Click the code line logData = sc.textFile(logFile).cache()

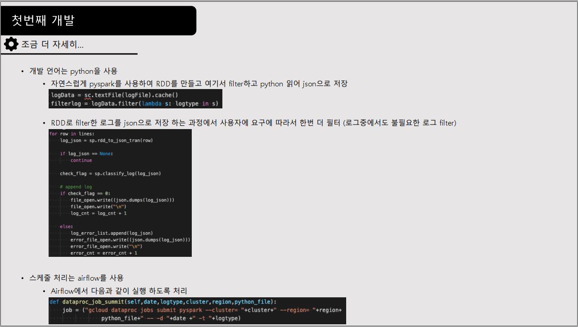coord(114,95)
